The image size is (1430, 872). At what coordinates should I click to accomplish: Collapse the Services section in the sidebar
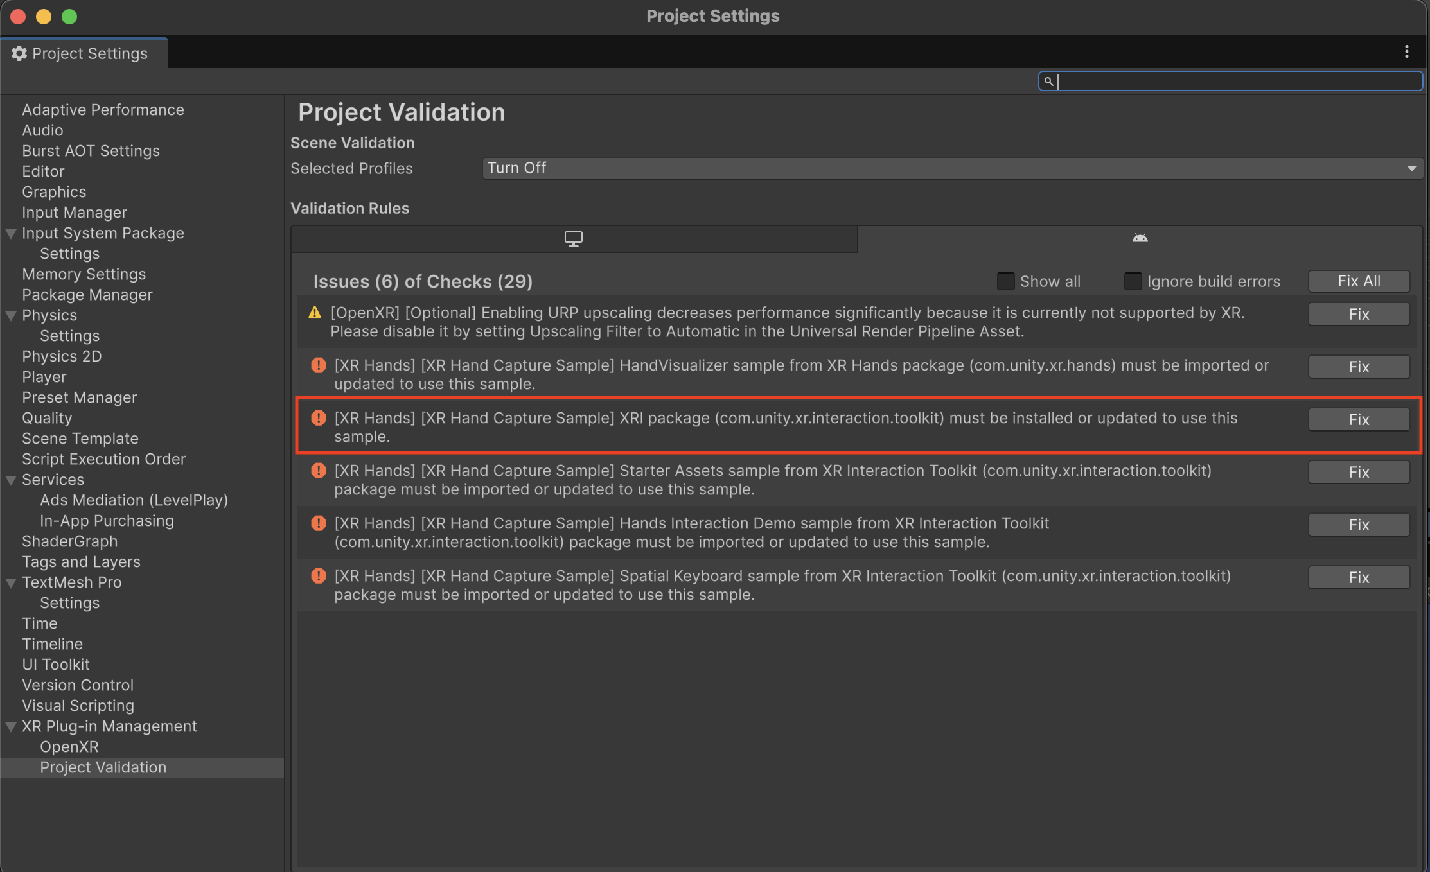tap(10, 480)
